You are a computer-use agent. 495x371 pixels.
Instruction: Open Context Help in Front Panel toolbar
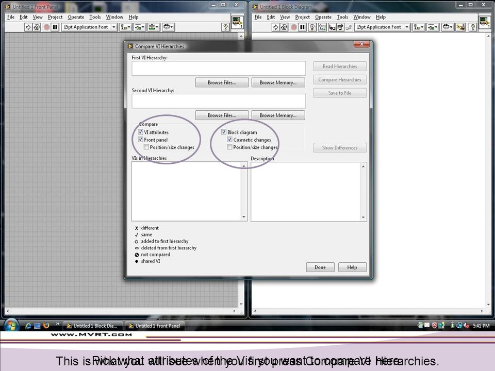(x=225, y=27)
